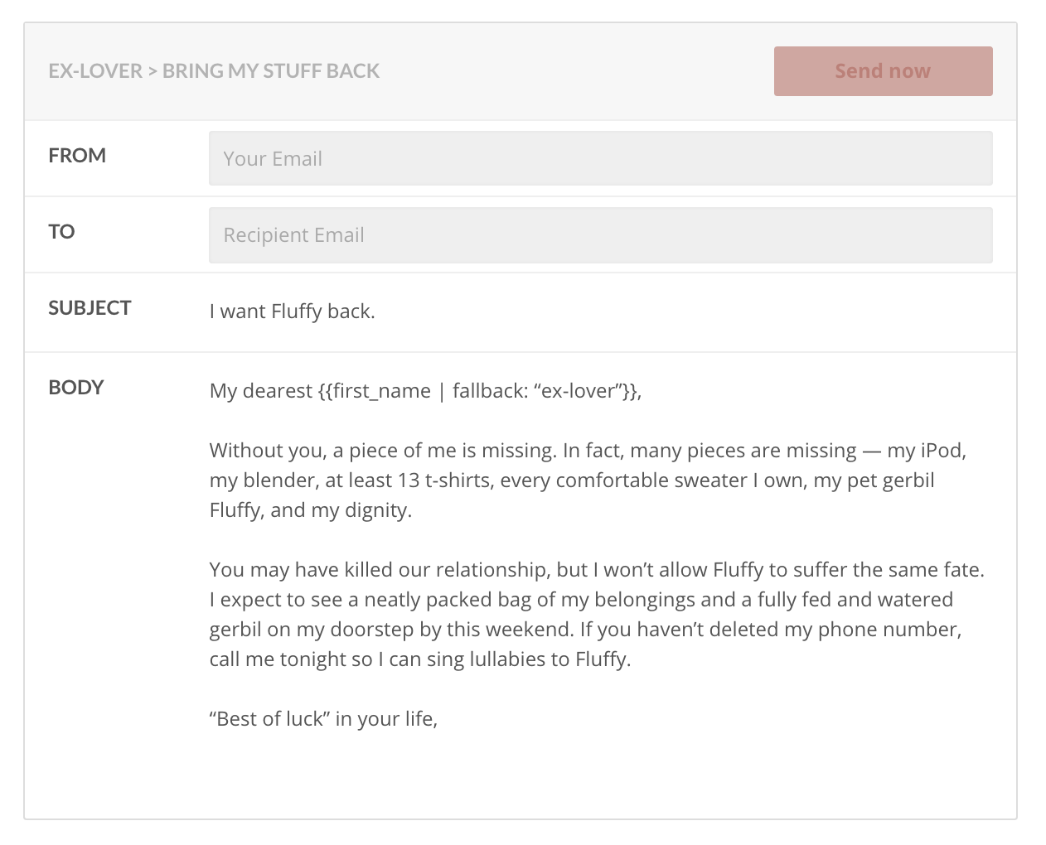
Task: Click the subject line 'I want Fluffy back.'
Action: pyautogui.click(x=292, y=311)
